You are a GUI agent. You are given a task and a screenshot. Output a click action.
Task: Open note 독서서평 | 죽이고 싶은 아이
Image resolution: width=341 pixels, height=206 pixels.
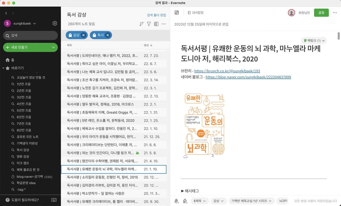coord(114,64)
